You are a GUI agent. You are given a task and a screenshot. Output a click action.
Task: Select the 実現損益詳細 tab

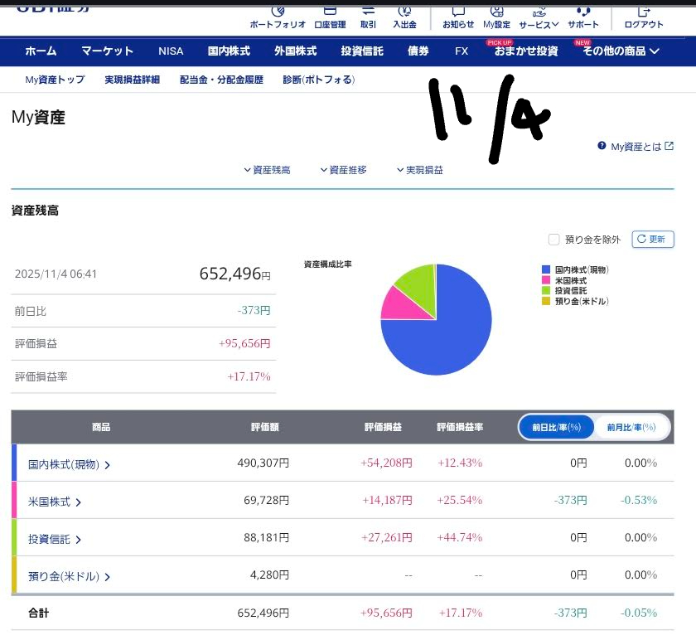pos(132,80)
